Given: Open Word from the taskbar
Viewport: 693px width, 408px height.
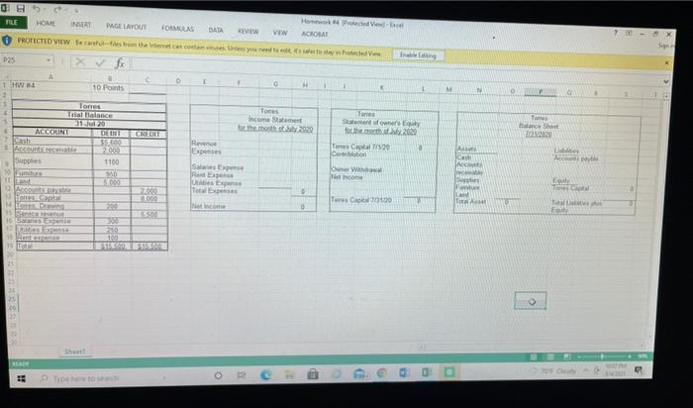Looking at the screenshot, I should (x=404, y=372).
